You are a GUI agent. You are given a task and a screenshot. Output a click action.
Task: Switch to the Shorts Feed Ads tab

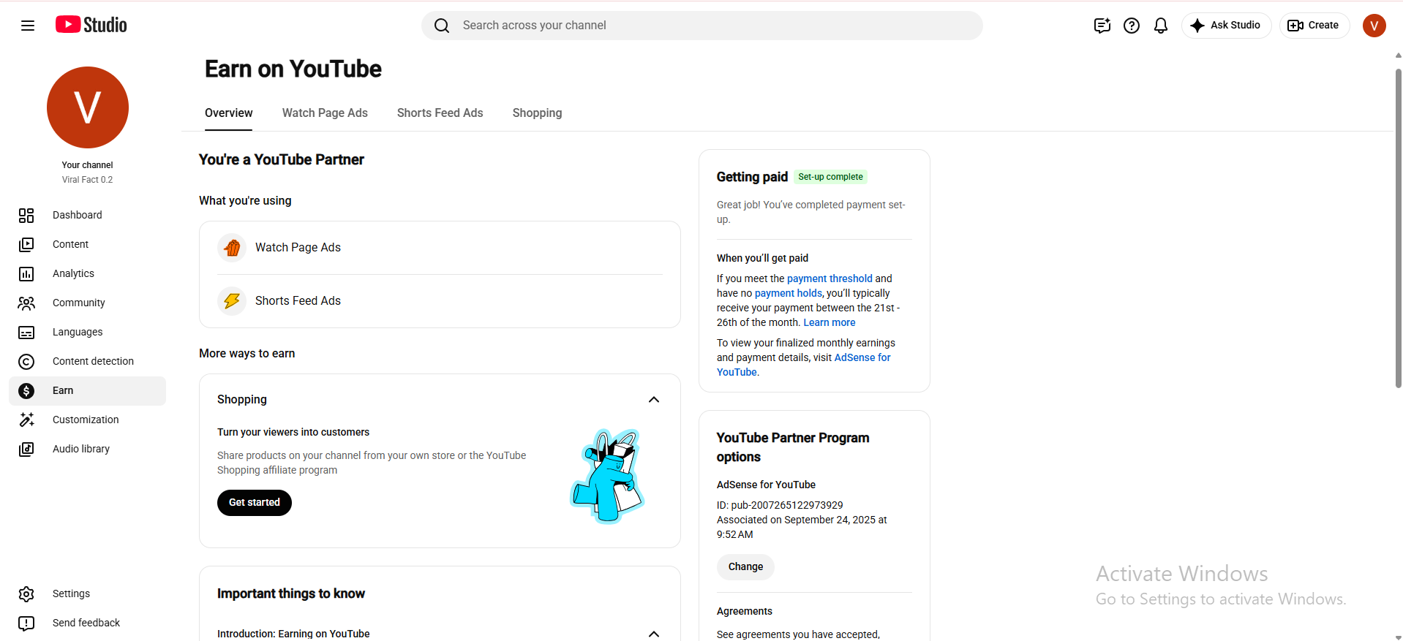click(x=440, y=113)
